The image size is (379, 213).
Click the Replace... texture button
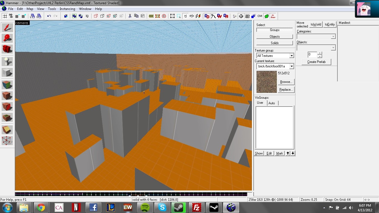(286, 90)
